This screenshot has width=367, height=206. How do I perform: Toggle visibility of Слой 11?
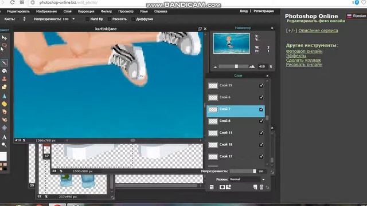[x=261, y=133]
